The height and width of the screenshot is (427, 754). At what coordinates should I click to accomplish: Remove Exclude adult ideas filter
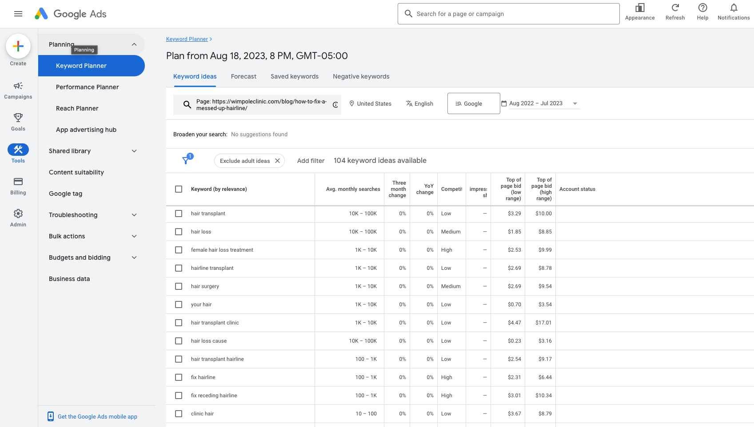[277, 161]
